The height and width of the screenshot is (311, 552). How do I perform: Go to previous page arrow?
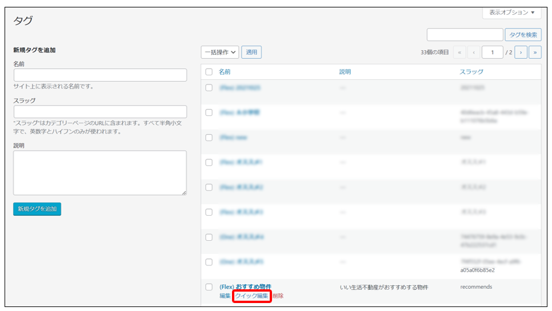(x=474, y=52)
